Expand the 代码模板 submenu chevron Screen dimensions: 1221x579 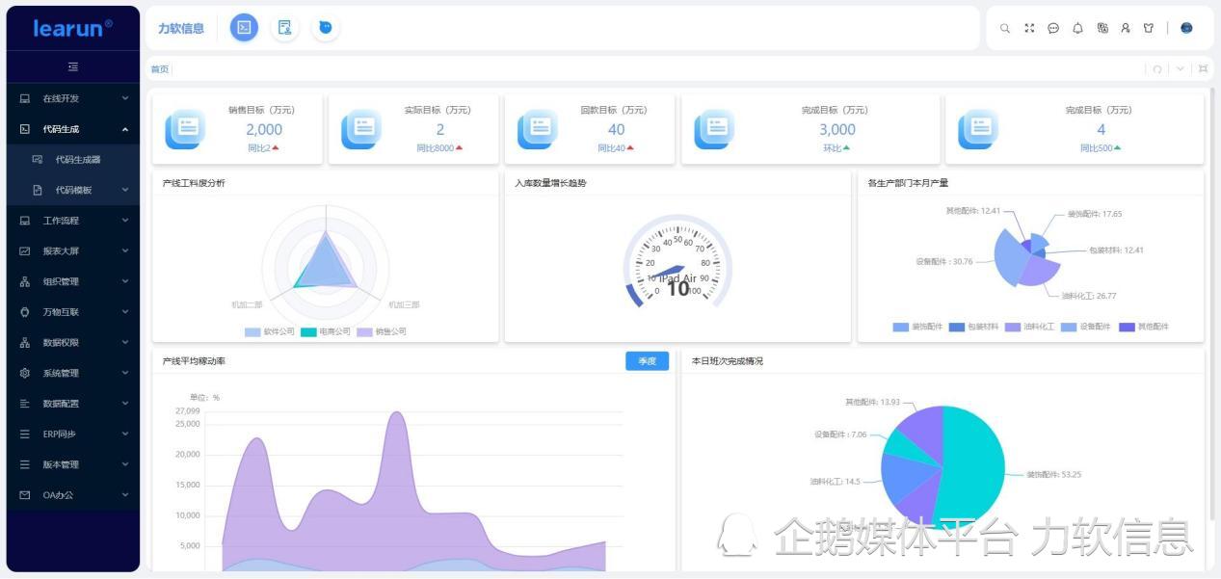click(x=125, y=190)
